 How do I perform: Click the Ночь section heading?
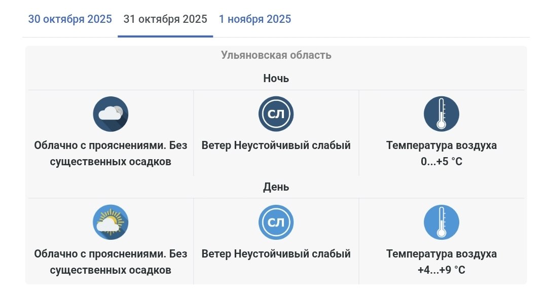point(276,79)
